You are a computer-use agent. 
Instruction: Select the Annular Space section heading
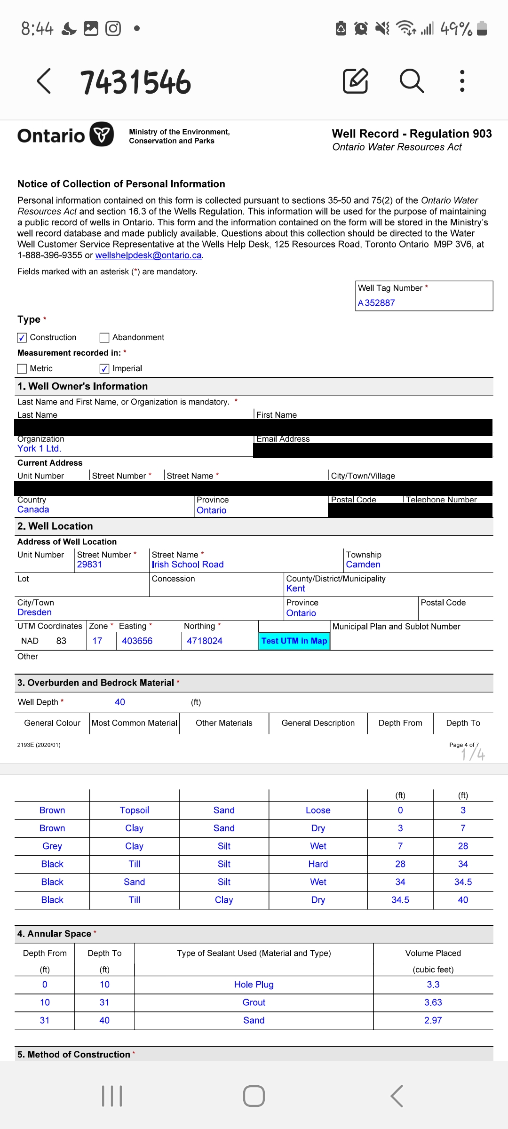coord(55,934)
